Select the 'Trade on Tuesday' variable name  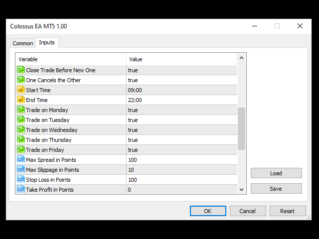tap(48, 120)
